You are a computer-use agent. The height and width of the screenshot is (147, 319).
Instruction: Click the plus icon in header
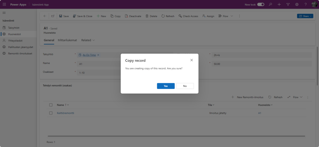[x=279, y=4]
